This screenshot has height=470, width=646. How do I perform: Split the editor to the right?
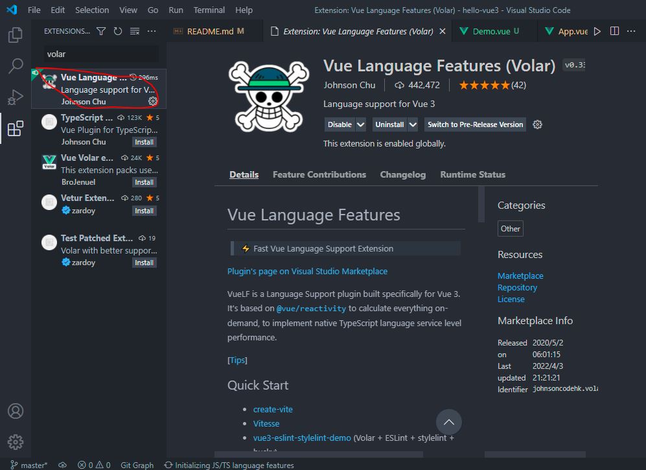point(614,31)
